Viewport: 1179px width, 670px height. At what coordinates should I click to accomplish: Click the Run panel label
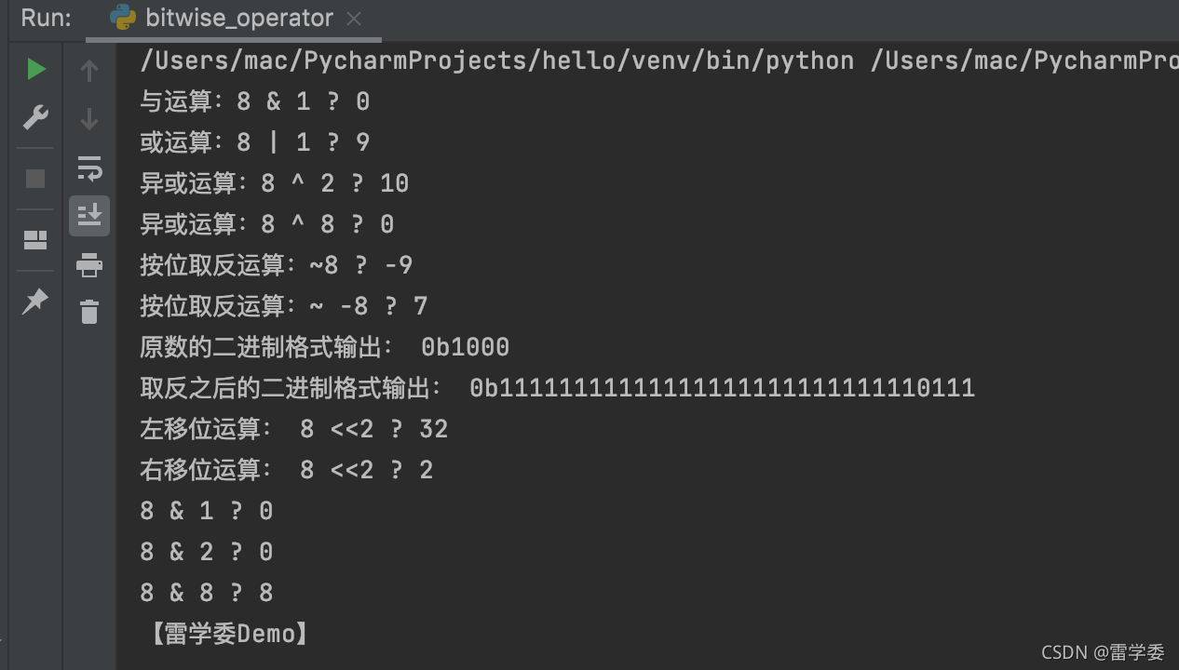tap(46, 18)
